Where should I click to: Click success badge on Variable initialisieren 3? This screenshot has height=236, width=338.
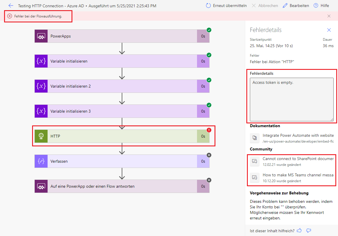pyautogui.click(x=209, y=105)
